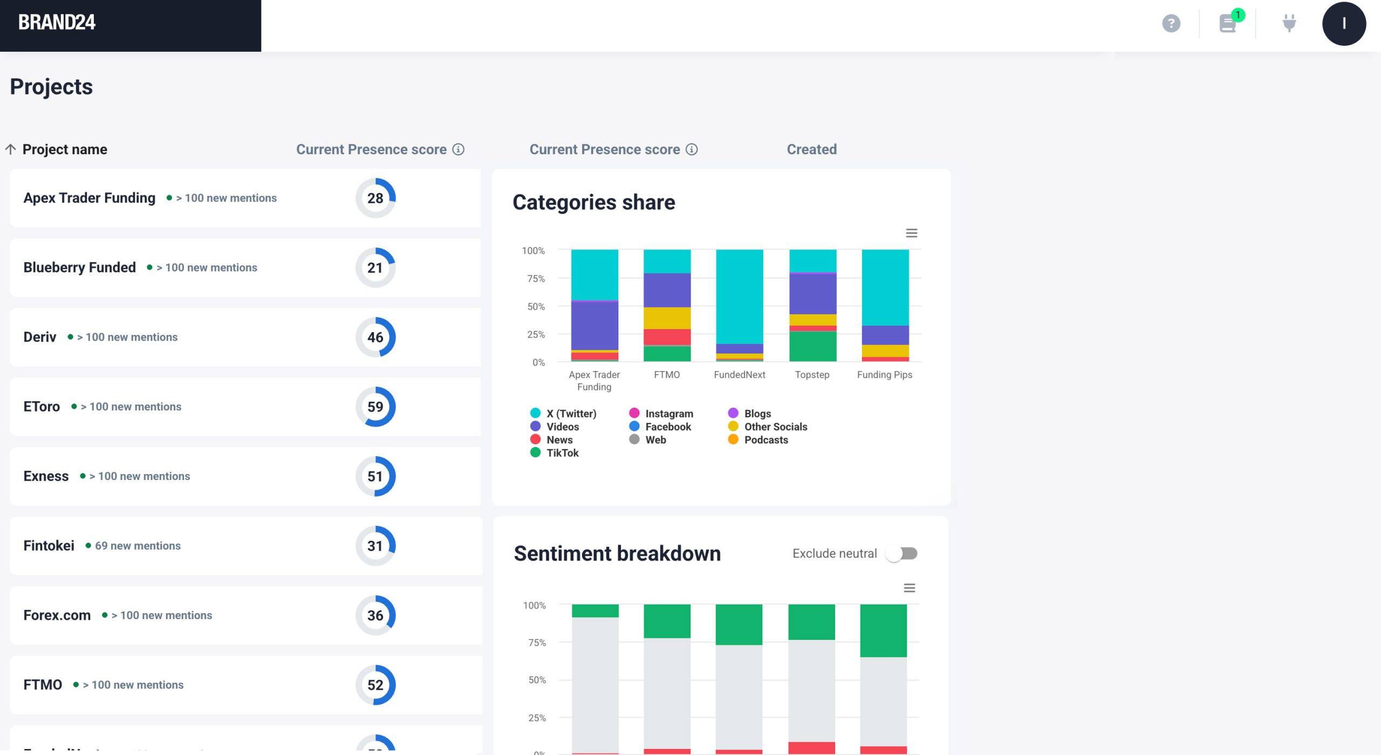This screenshot has width=1381, height=755.
Task: Click the integrations plug icon
Action: point(1289,24)
